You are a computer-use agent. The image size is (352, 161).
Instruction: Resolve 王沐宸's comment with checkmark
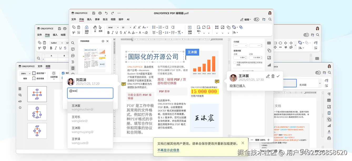(278, 76)
